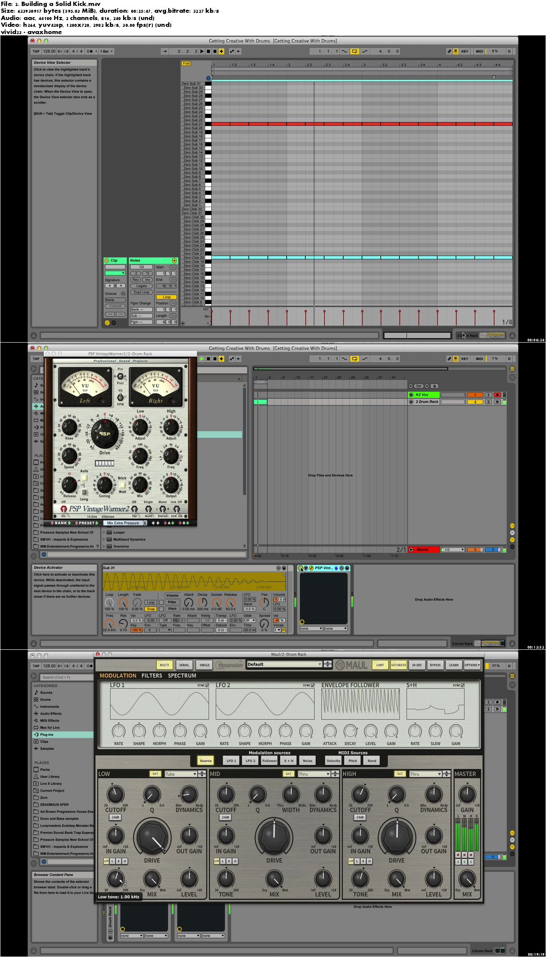Toggle the Brick Wall switch in VintageWarmer
Image resolution: width=546 pixels, height=957 pixels.
122,485
